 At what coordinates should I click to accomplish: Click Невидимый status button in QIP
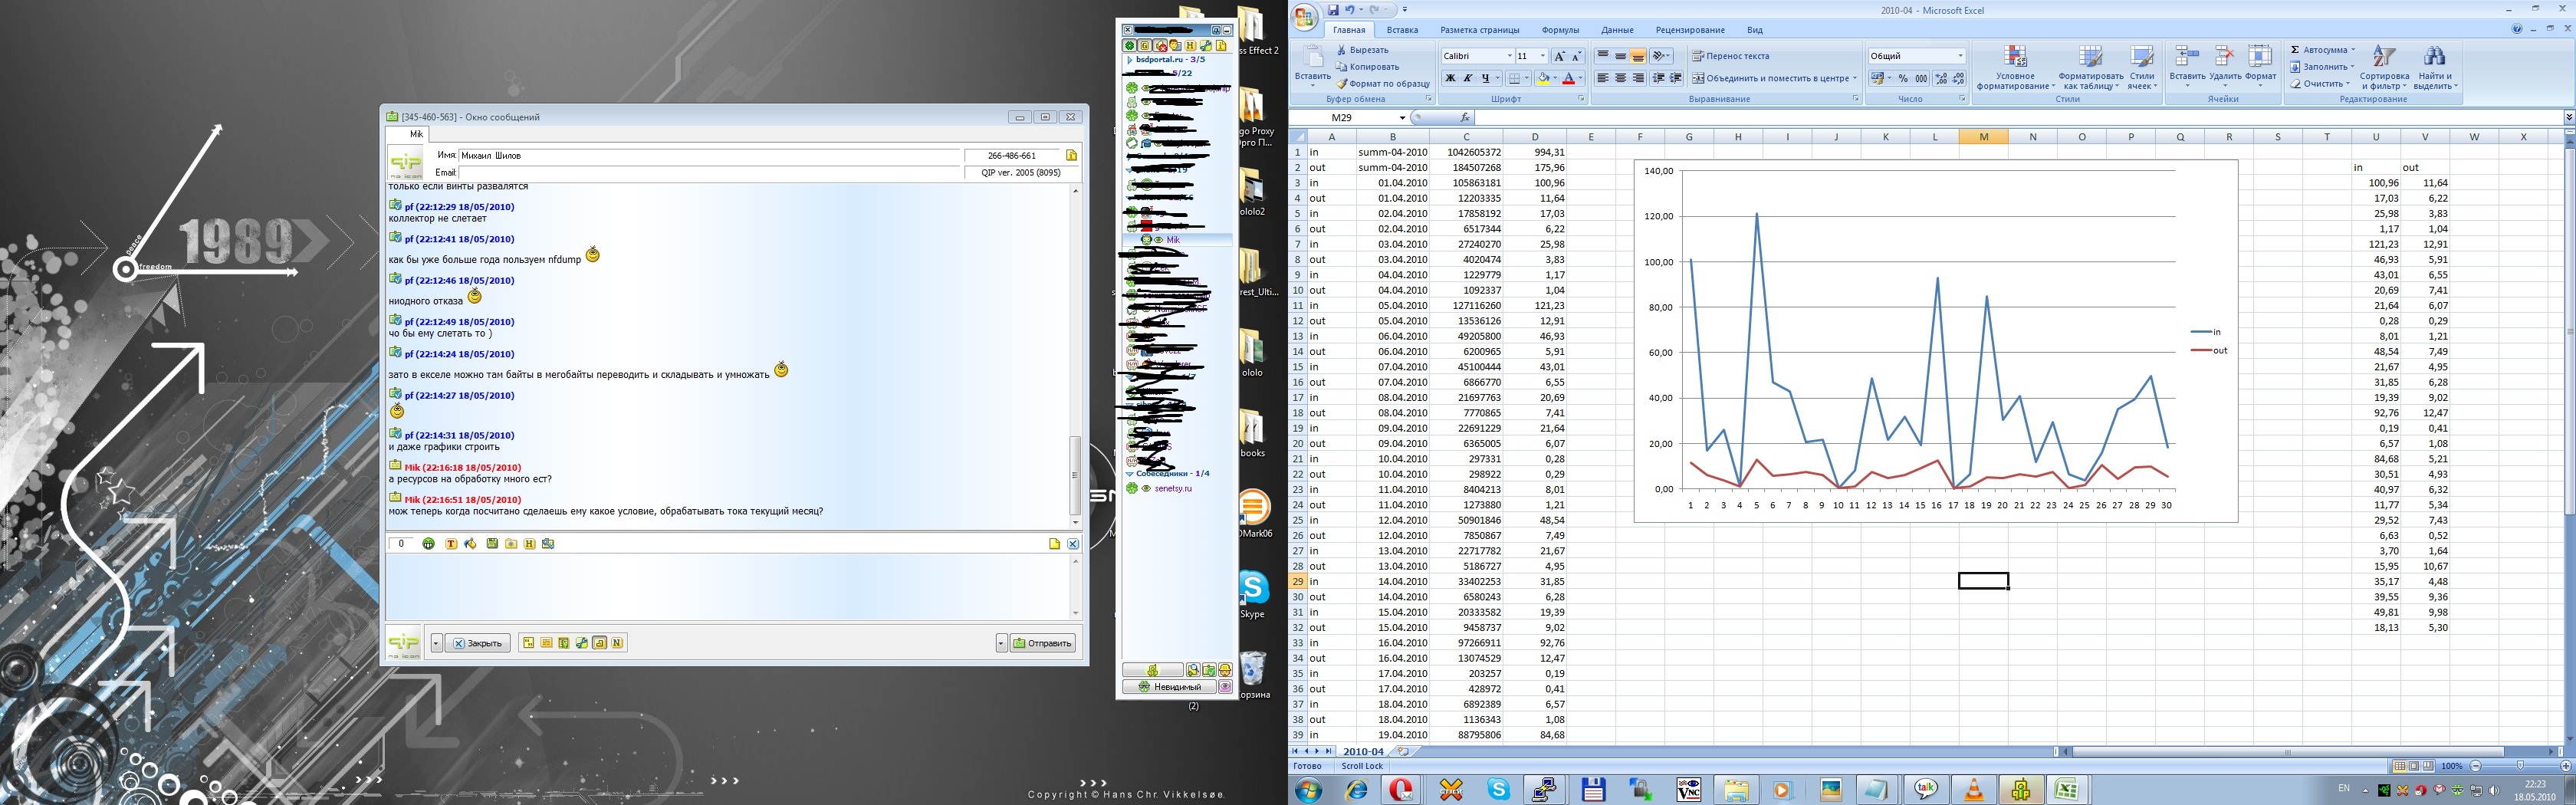[1169, 687]
